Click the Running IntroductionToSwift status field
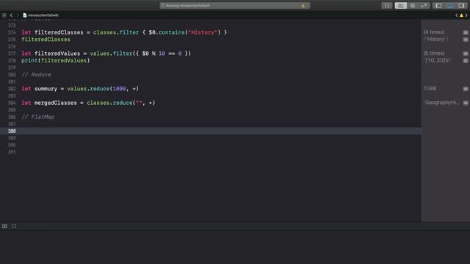Viewport: 470px width, 264px height. point(235,5)
